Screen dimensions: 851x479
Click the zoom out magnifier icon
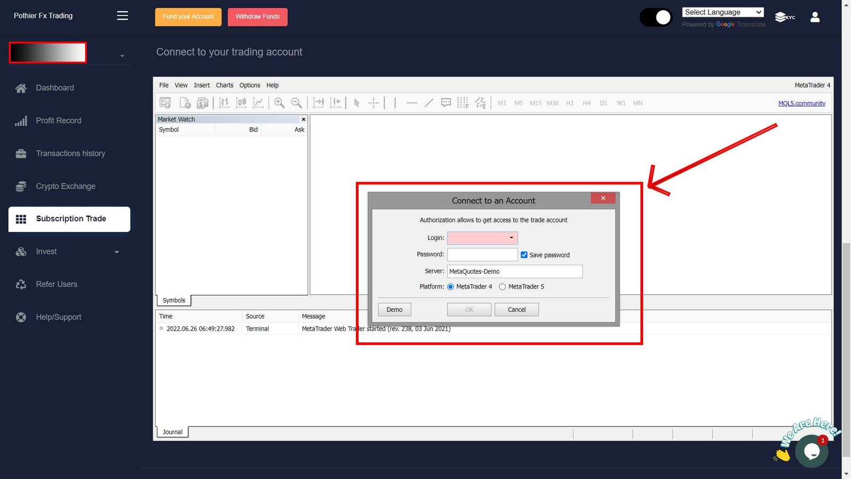297,103
